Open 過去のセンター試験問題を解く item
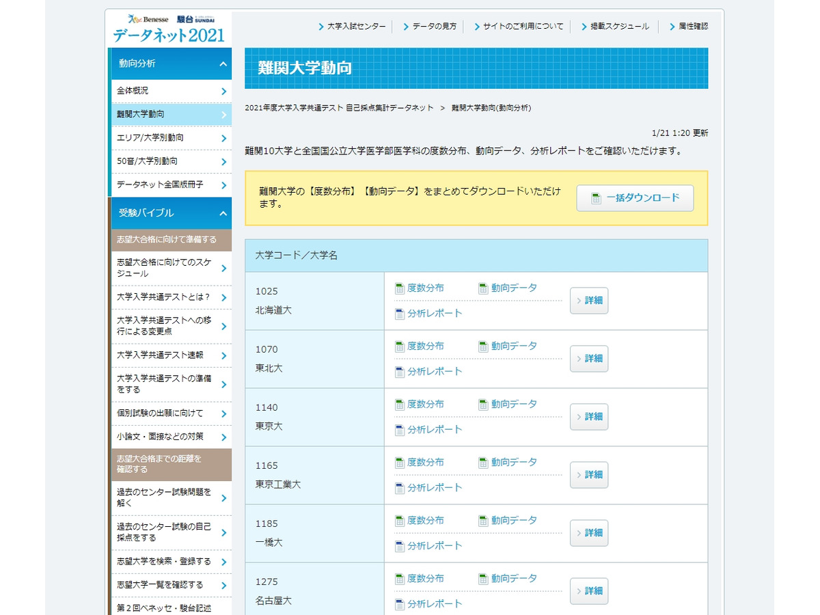 tap(172, 498)
